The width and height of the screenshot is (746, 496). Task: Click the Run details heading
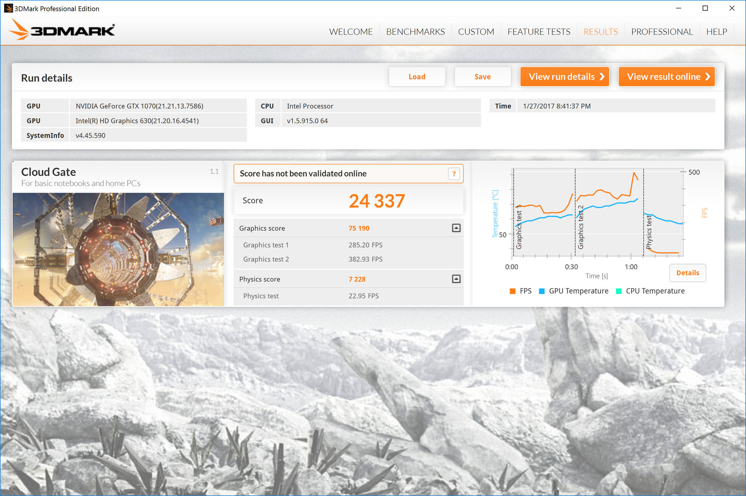47,78
